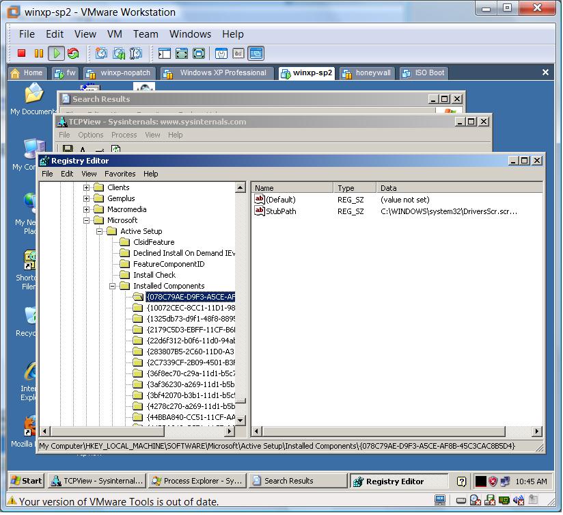Viewport: 563px width, 515px height.
Task: Click the red Power Off button in VMware toolbar
Action: pyautogui.click(x=22, y=53)
